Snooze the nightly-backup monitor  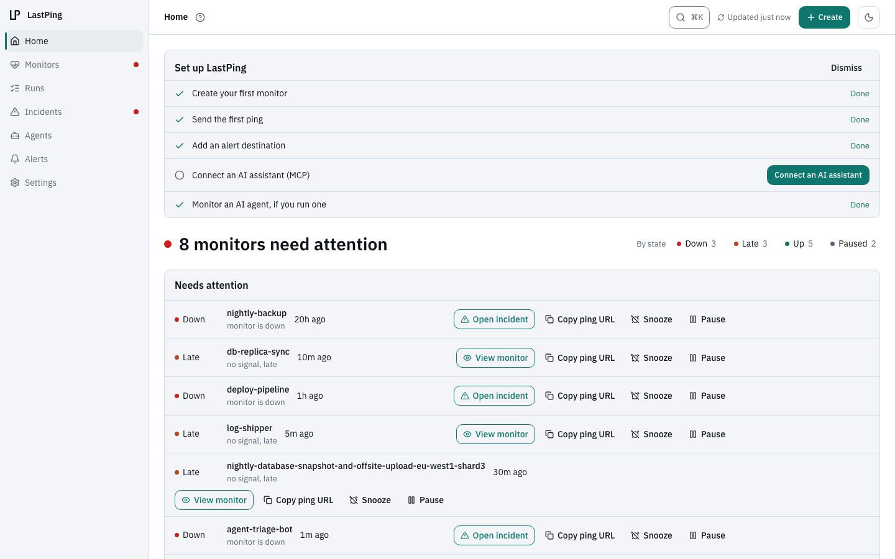[651, 319]
